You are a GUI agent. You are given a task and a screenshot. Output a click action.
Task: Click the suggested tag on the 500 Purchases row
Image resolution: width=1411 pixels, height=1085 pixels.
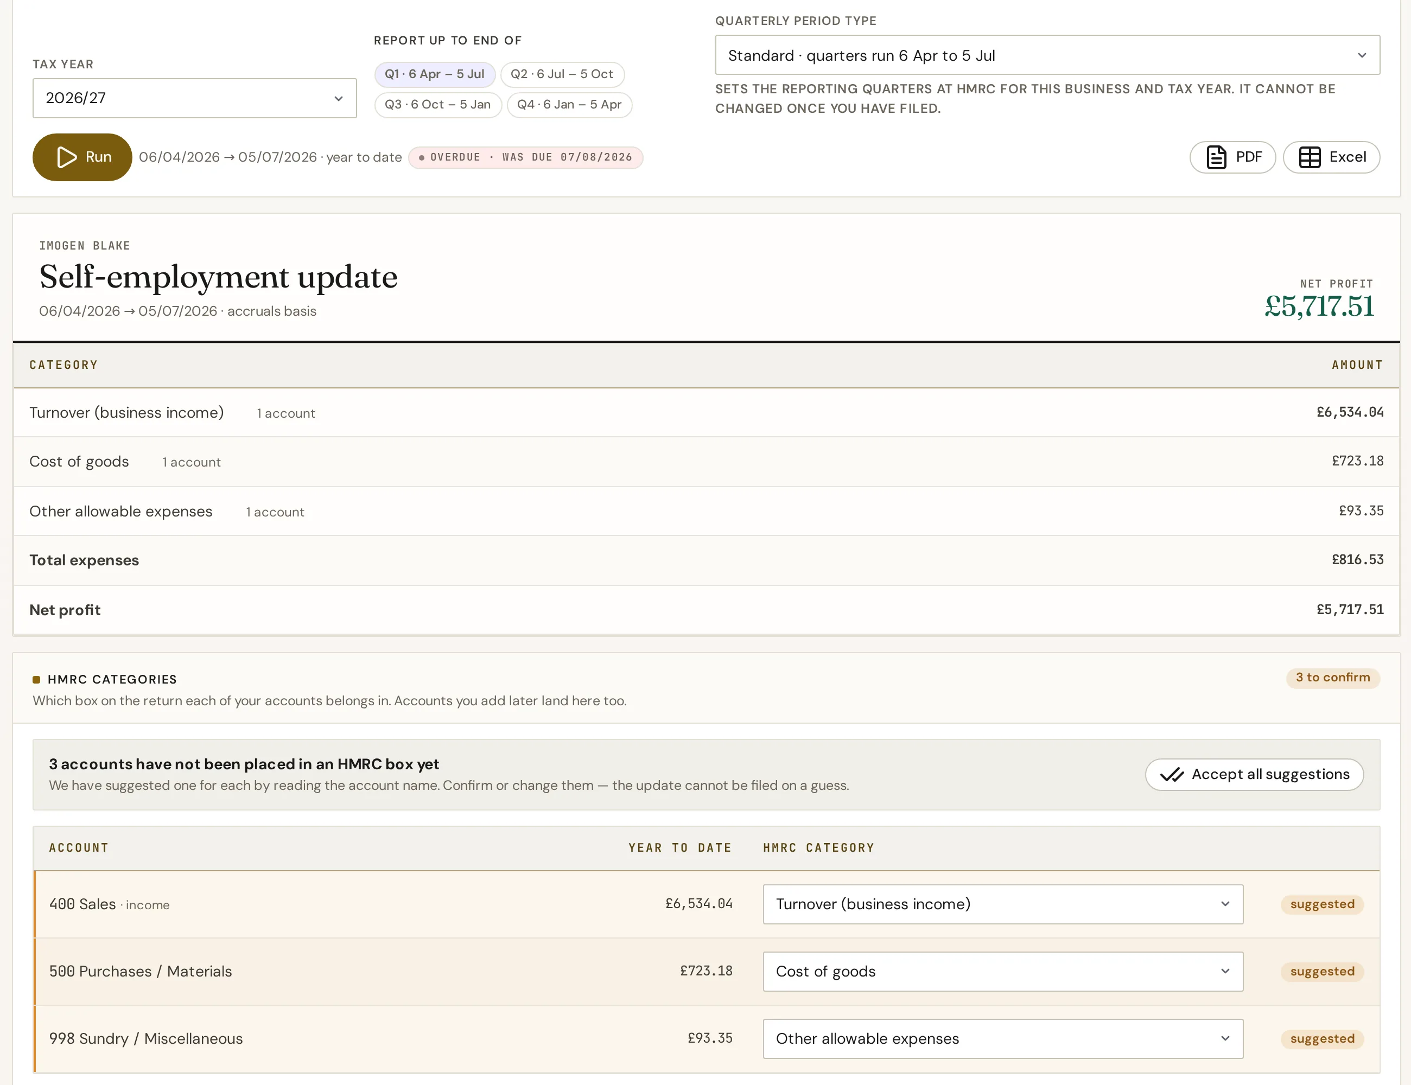(x=1322, y=971)
